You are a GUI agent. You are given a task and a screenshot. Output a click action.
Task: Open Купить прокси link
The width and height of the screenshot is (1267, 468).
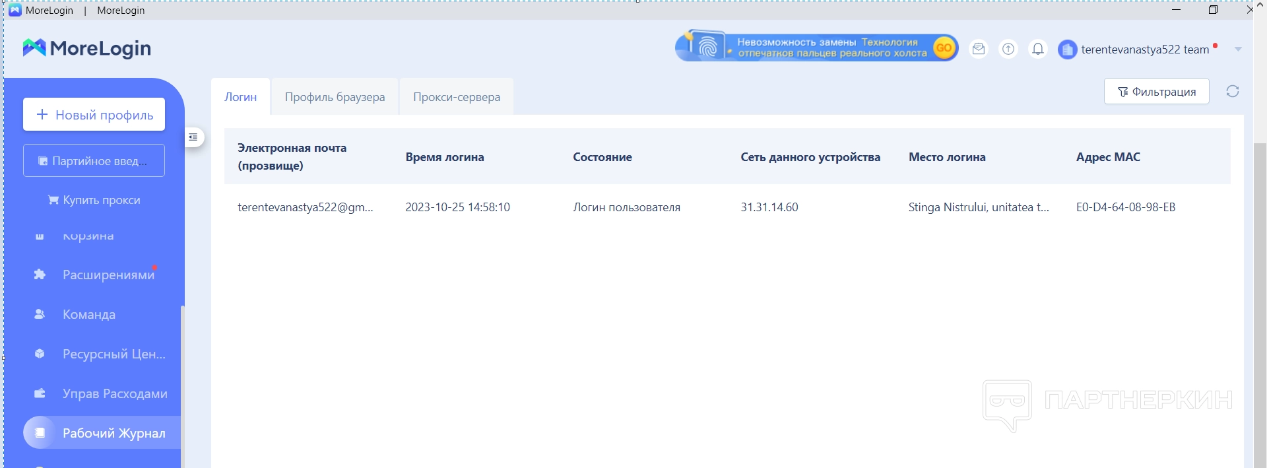click(x=94, y=200)
